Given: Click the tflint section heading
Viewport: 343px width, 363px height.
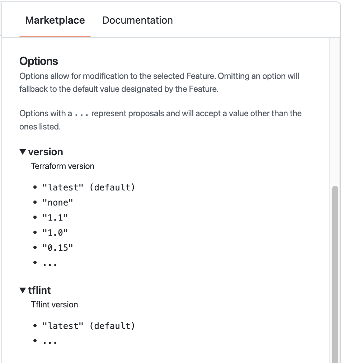Looking at the screenshot, I should point(39,290).
